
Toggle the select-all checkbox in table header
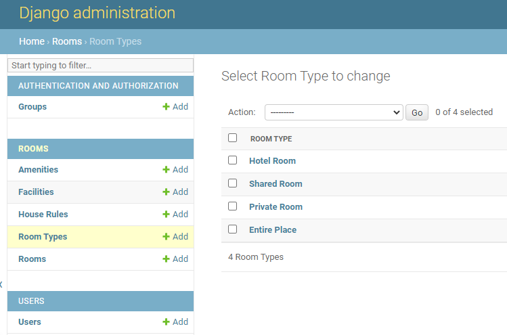click(232, 138)
